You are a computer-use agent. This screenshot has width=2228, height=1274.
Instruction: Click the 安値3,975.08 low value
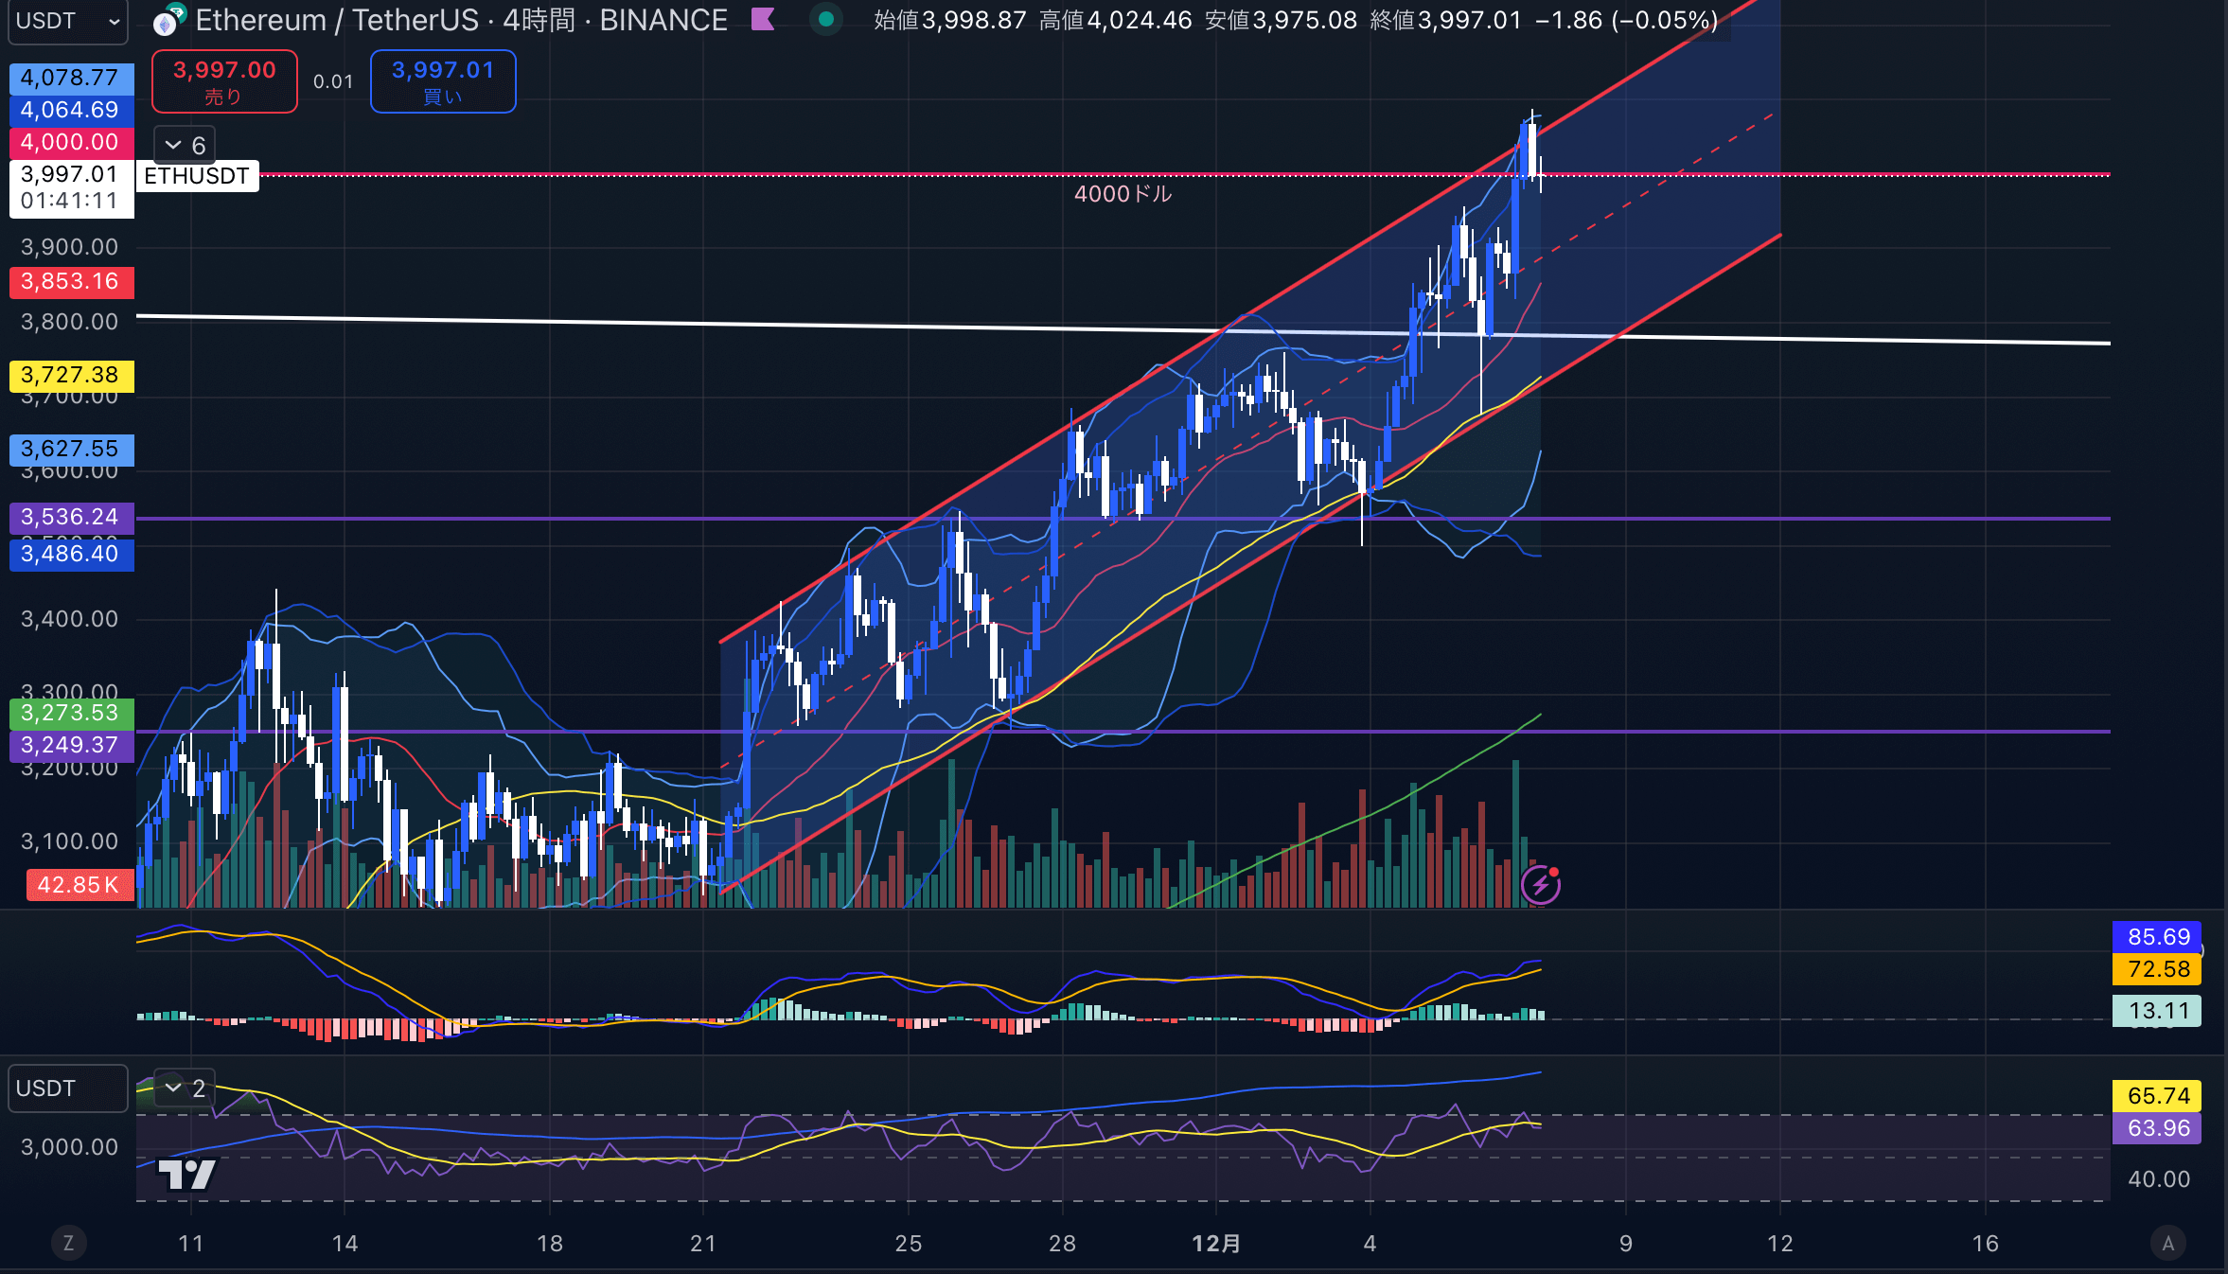1281,20
